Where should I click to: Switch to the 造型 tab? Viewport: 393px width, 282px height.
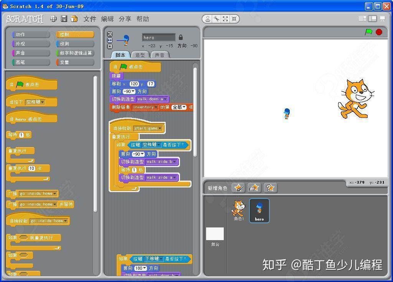tap(140, 55)
